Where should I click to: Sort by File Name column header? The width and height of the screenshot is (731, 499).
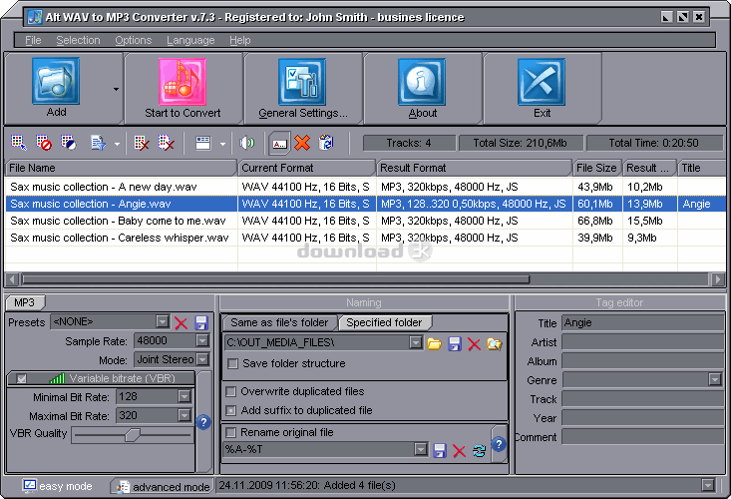[121, 168]
